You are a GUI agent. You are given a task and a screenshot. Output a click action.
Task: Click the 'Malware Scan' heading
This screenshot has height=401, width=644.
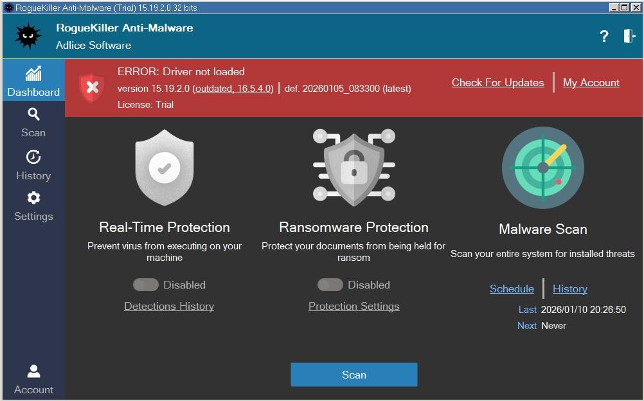point(543,229)
